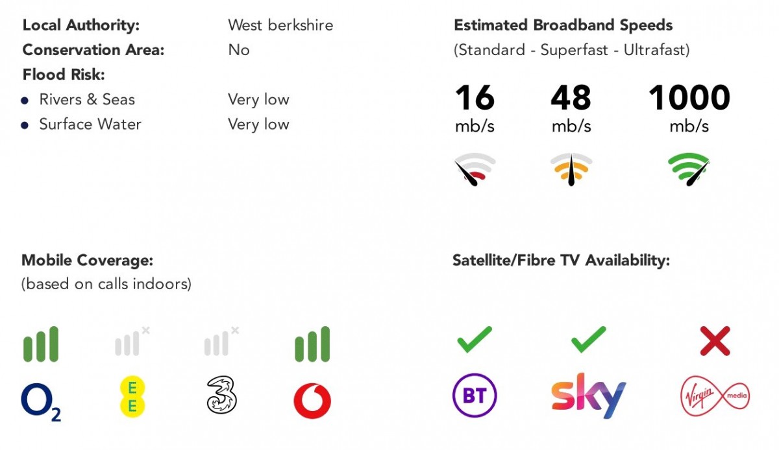Click the O2 network logo
Screen dimensions: 779x450
[41, 401]
